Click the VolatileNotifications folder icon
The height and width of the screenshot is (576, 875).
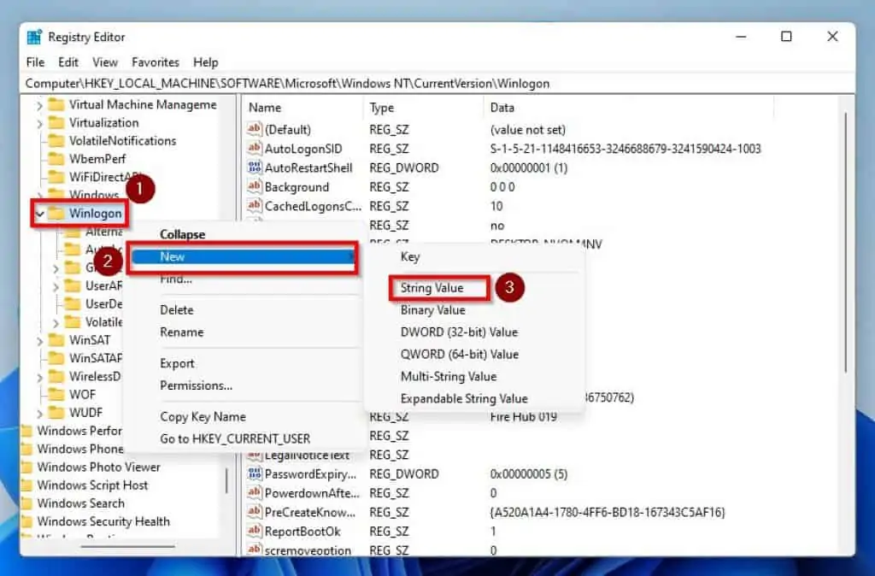tap(57, 141)
